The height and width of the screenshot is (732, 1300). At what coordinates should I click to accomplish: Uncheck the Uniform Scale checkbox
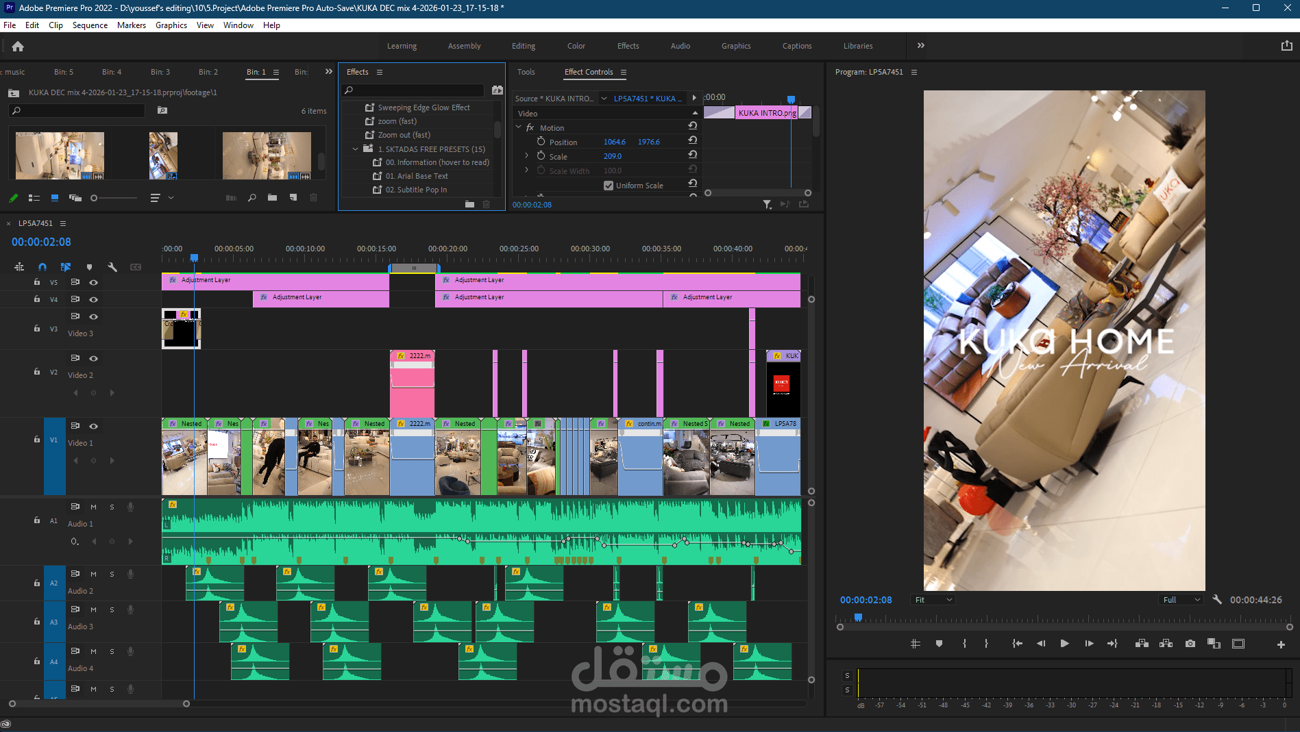[609, 186]
